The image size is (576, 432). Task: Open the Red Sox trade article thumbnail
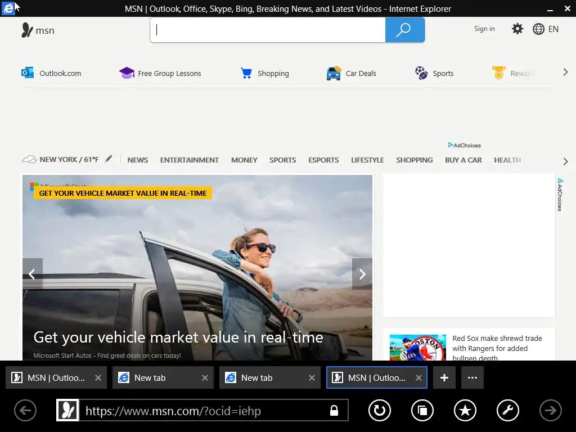pos(418,347)
